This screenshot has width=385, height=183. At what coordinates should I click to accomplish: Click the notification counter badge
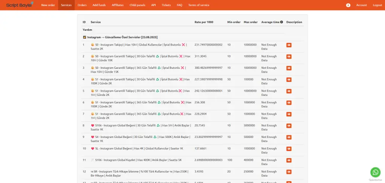pyautogui.click(x=348, y=5)
